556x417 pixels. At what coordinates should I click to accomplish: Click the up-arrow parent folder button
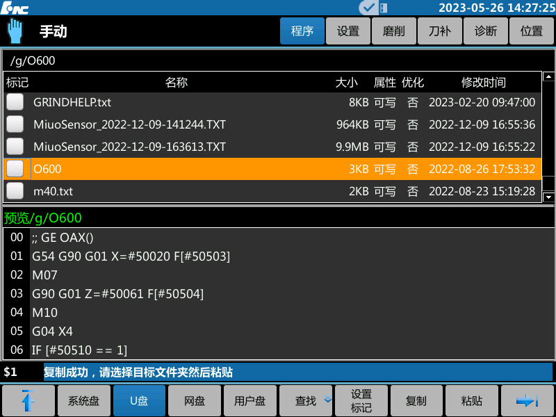click(28, 400)
